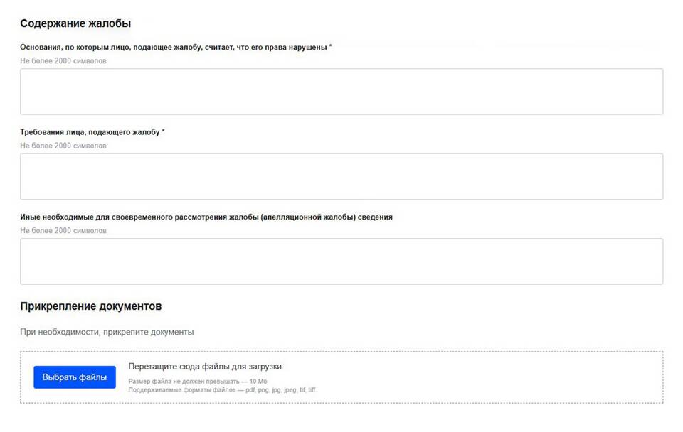Click the 'Основания, по которым лицо' field label
The width and height of the screenshot is (683, 432).
point(173,47)
